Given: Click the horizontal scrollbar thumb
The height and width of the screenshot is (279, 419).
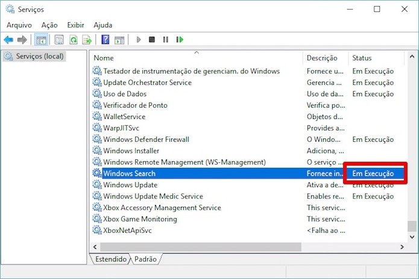Looking at the screenshot, I should pyautogui.click(x=201, y=247).
